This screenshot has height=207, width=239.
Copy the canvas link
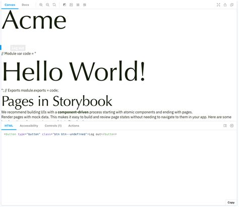[x=232, y=5]
